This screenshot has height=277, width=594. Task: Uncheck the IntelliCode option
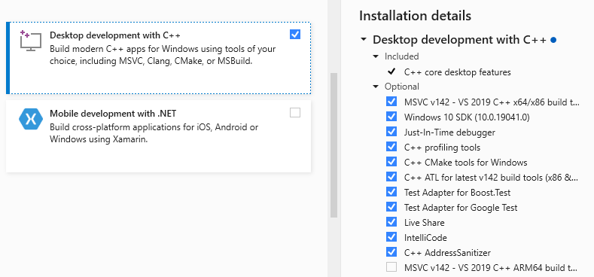click(391, 237)
